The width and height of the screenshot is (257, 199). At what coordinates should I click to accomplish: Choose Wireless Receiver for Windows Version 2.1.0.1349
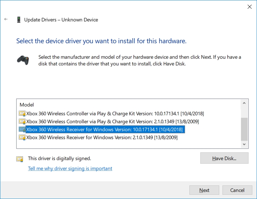pyautogui.click(x=102, y=137)
